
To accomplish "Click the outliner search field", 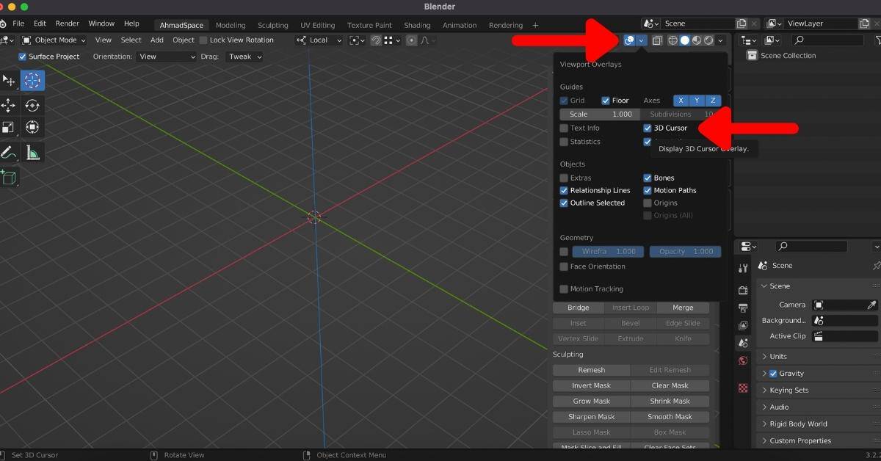I will [x=828, y=40].
